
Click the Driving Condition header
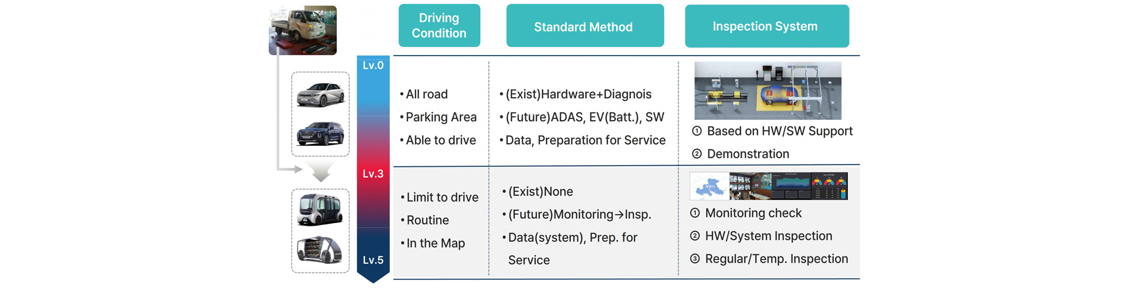(x=439, y=25)
